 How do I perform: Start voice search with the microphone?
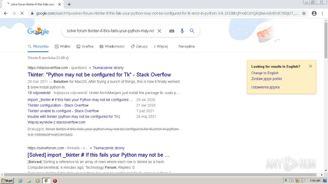(182, 31)
